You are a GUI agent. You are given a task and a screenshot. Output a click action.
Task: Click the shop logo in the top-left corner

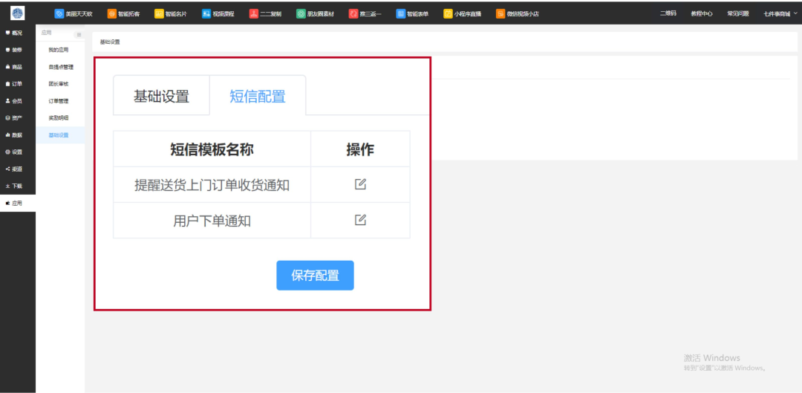click(17, 13)
